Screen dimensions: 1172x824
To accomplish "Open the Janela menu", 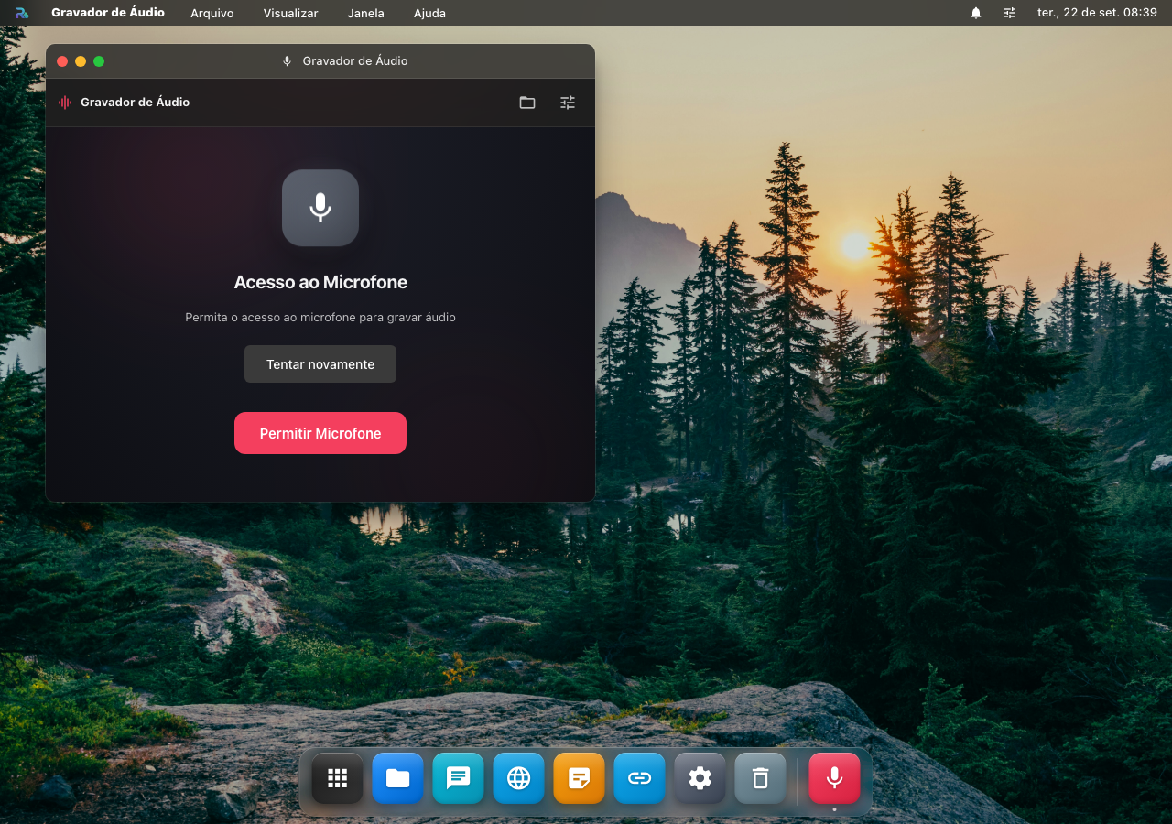I will [366, 13].
